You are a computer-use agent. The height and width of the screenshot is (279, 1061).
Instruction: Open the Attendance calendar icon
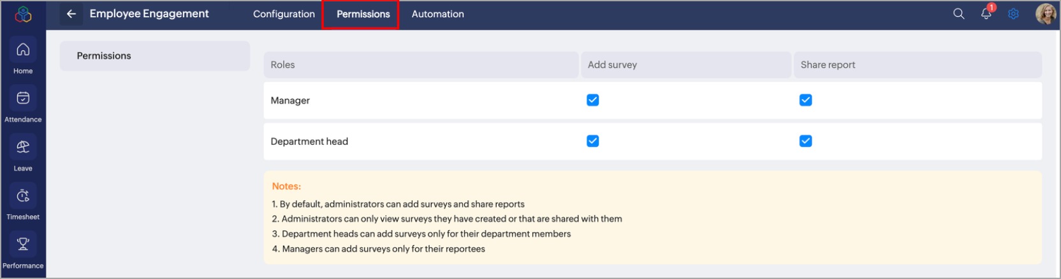coord(23,99)
